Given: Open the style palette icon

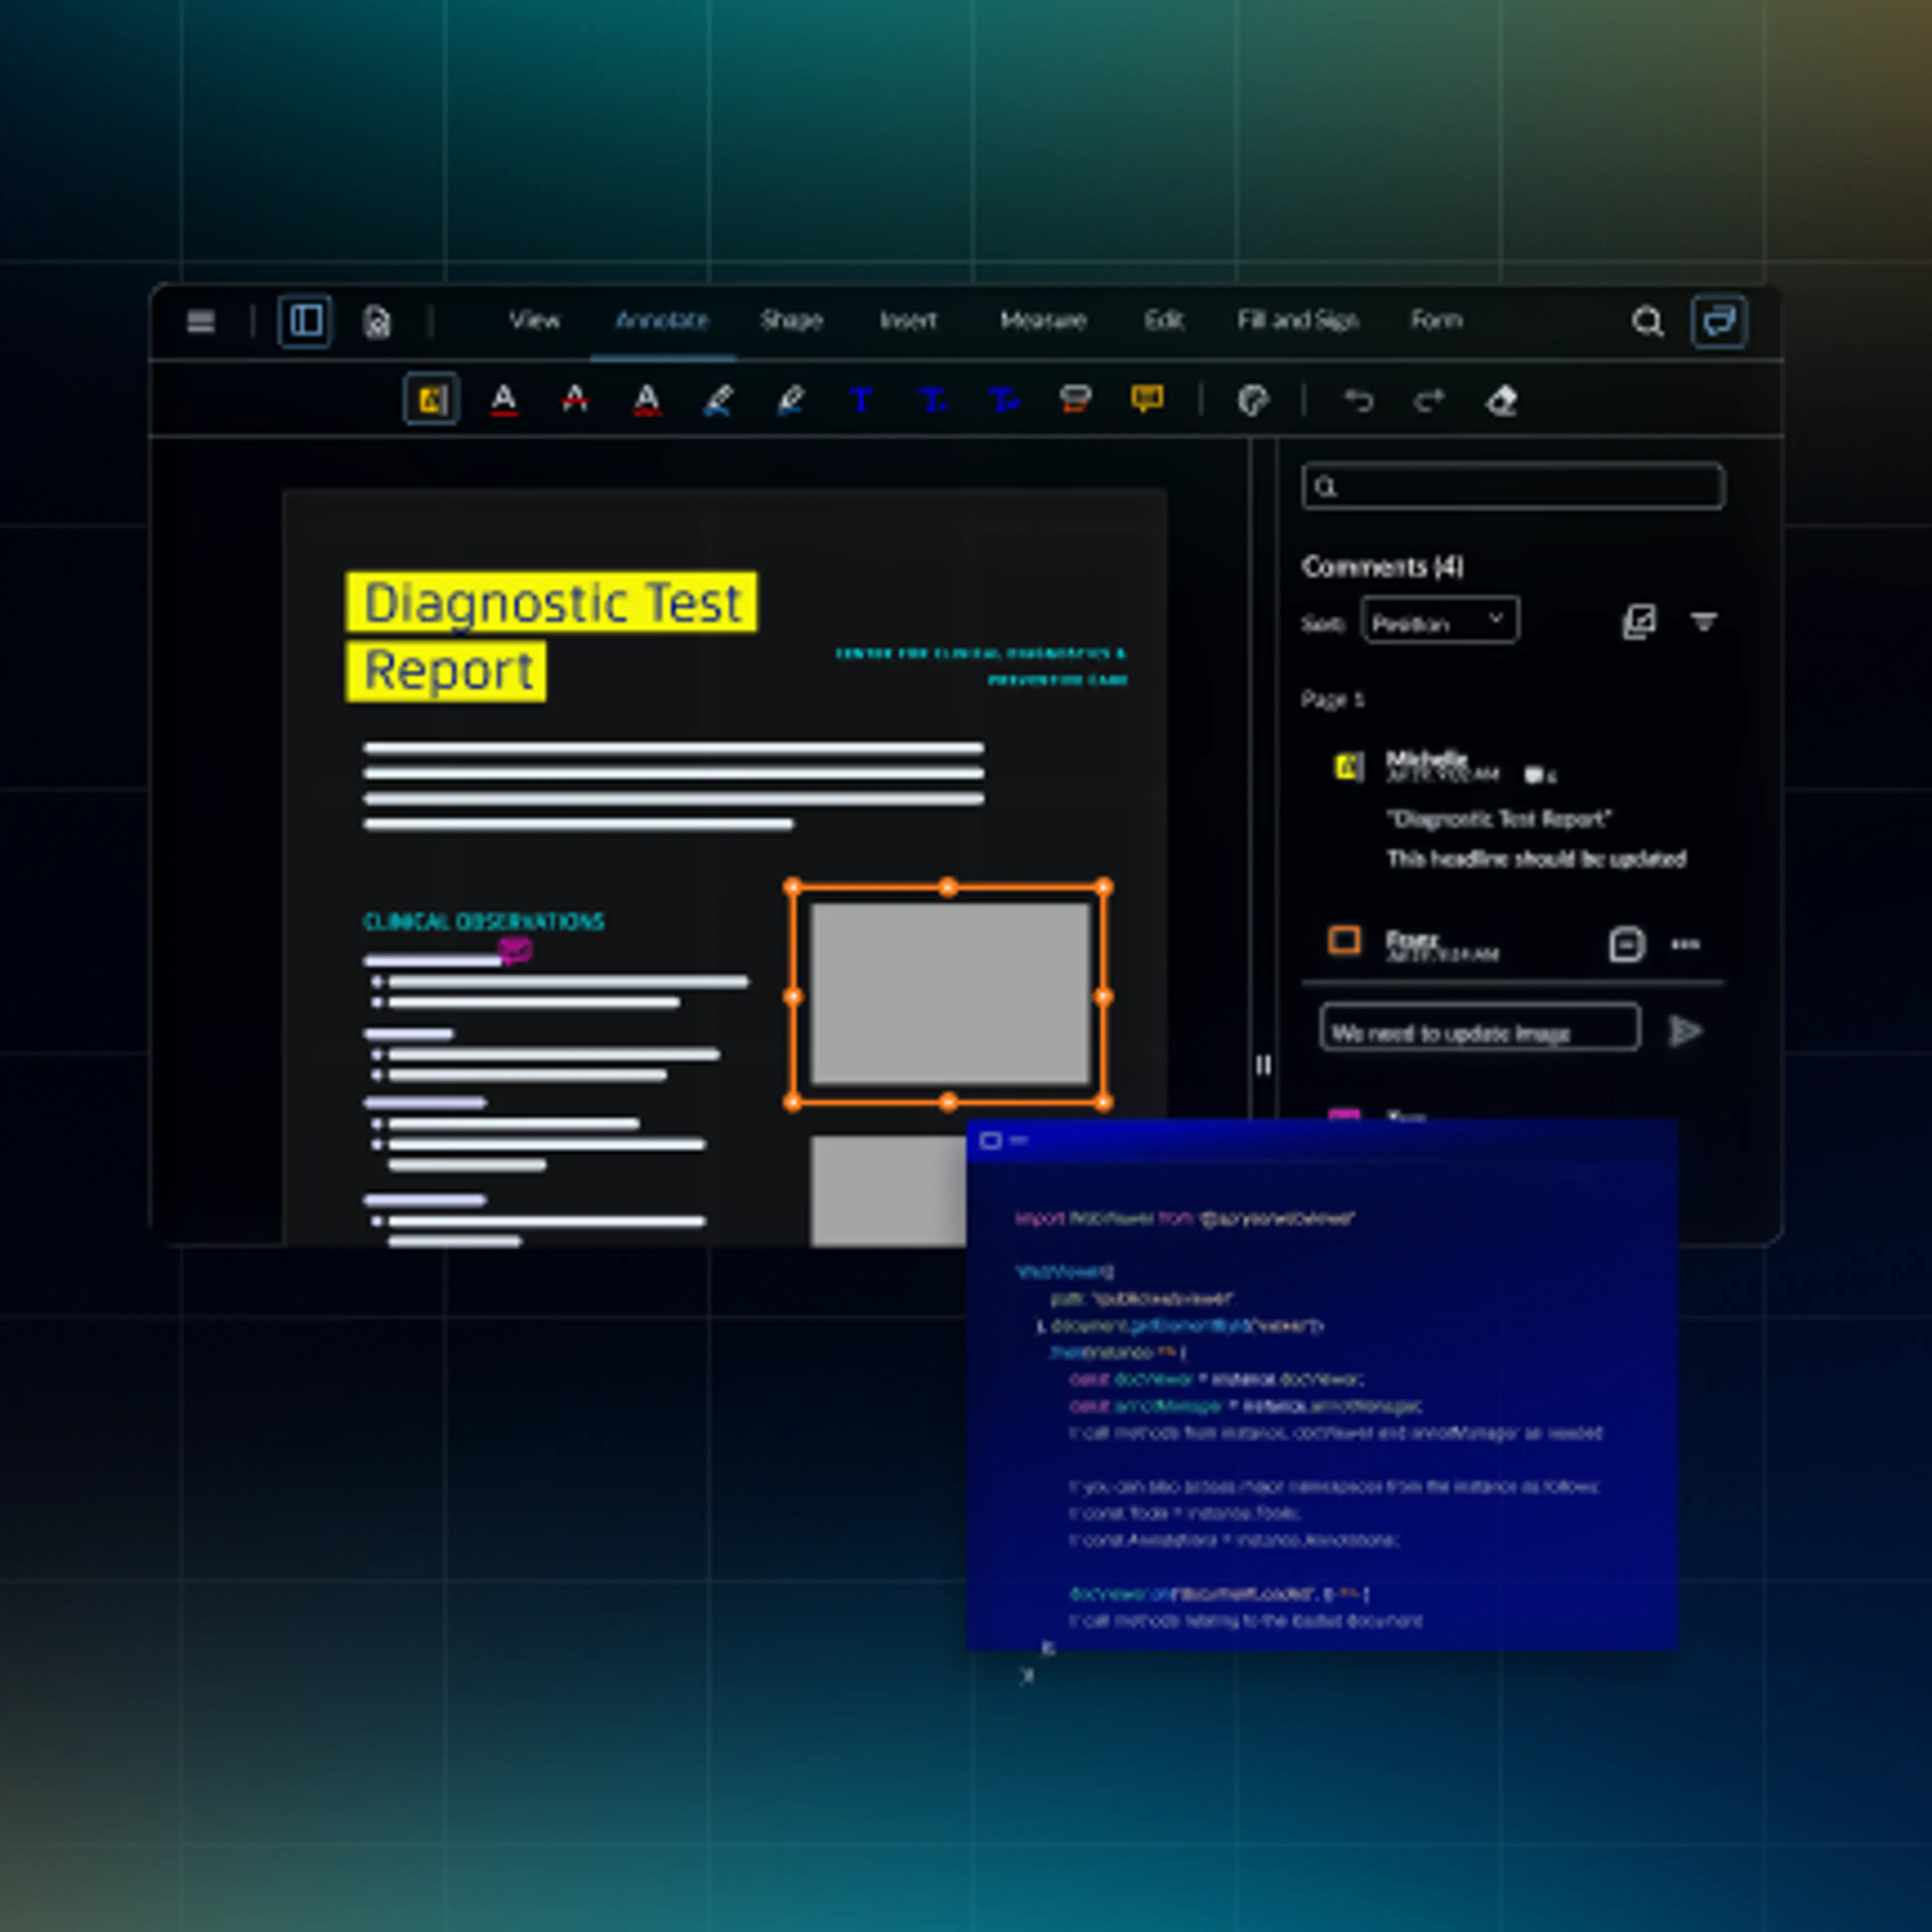Looking at the screenshot, I should (1252, 401).
